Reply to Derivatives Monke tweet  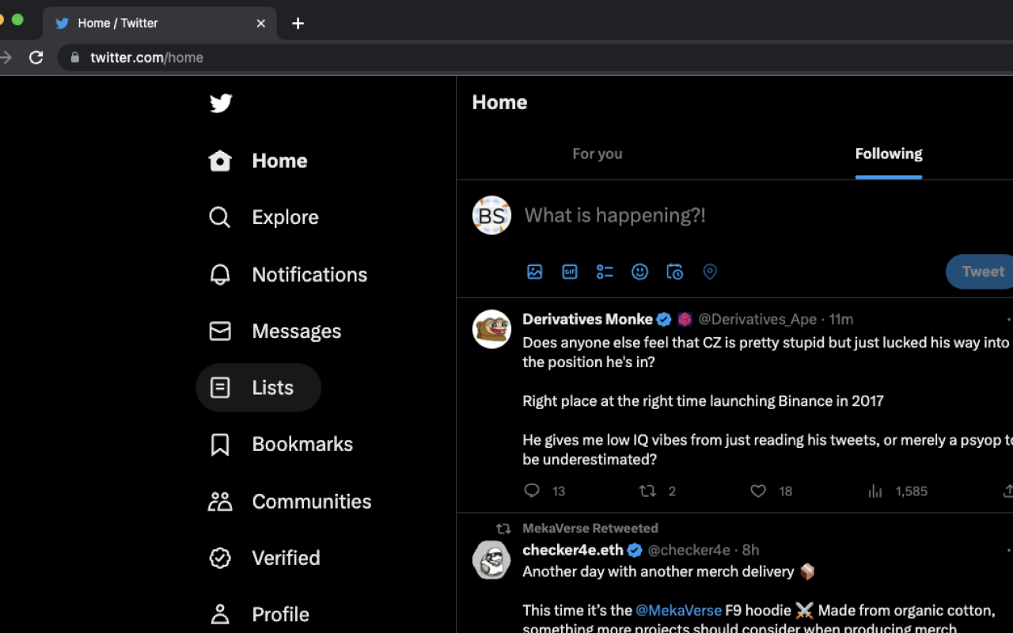[532, 491]
